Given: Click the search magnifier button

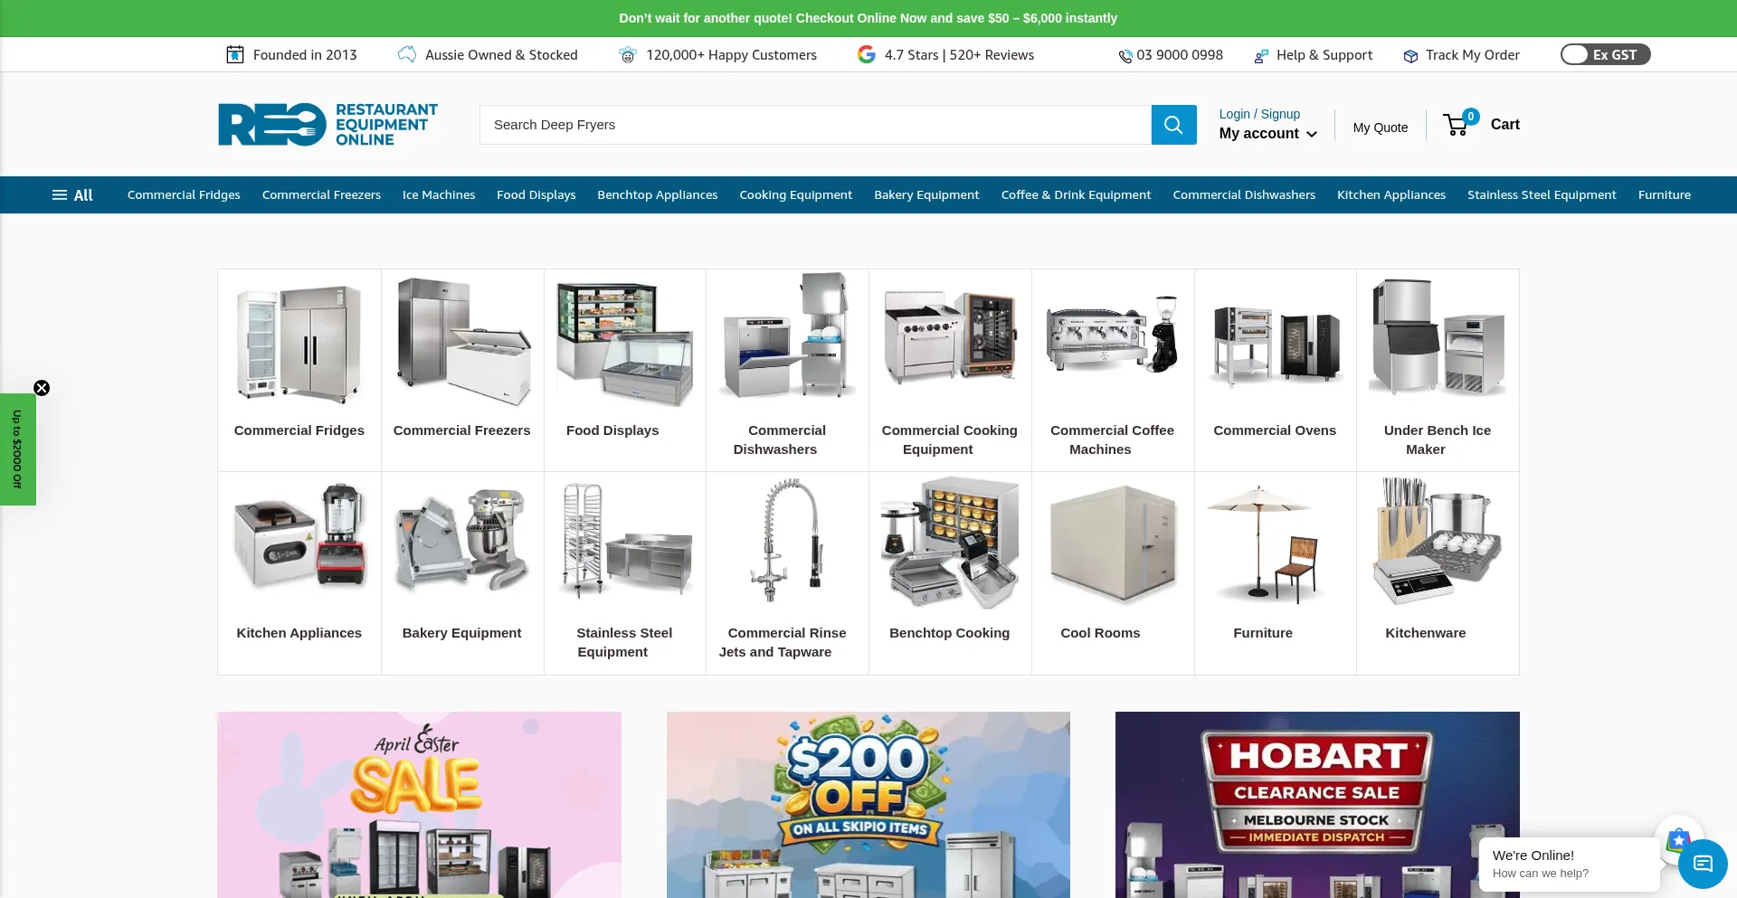Looking at the screenshot, I should (x=1173, y=125).
